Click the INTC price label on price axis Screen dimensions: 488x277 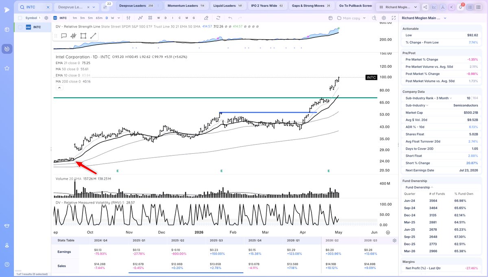(372, 77)
